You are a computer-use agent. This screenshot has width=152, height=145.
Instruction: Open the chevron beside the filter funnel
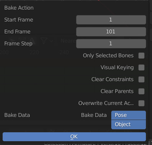click(x=51, y=41)
